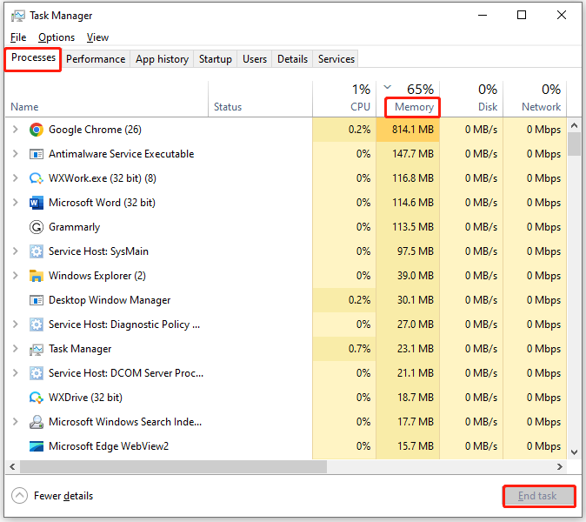Open the Options menu
The height and width of the screenshot is (522, 586).
pyautogui.click(x=57, y=37)
